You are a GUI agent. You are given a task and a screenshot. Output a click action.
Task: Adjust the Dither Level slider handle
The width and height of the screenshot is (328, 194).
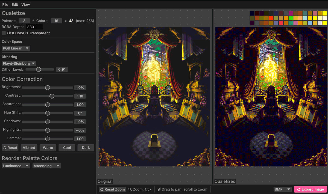pos(38,69)
